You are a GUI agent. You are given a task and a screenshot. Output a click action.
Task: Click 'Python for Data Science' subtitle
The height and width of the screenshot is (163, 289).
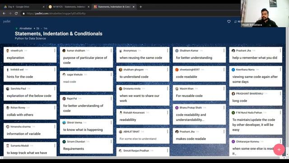(x=30, y=38)
